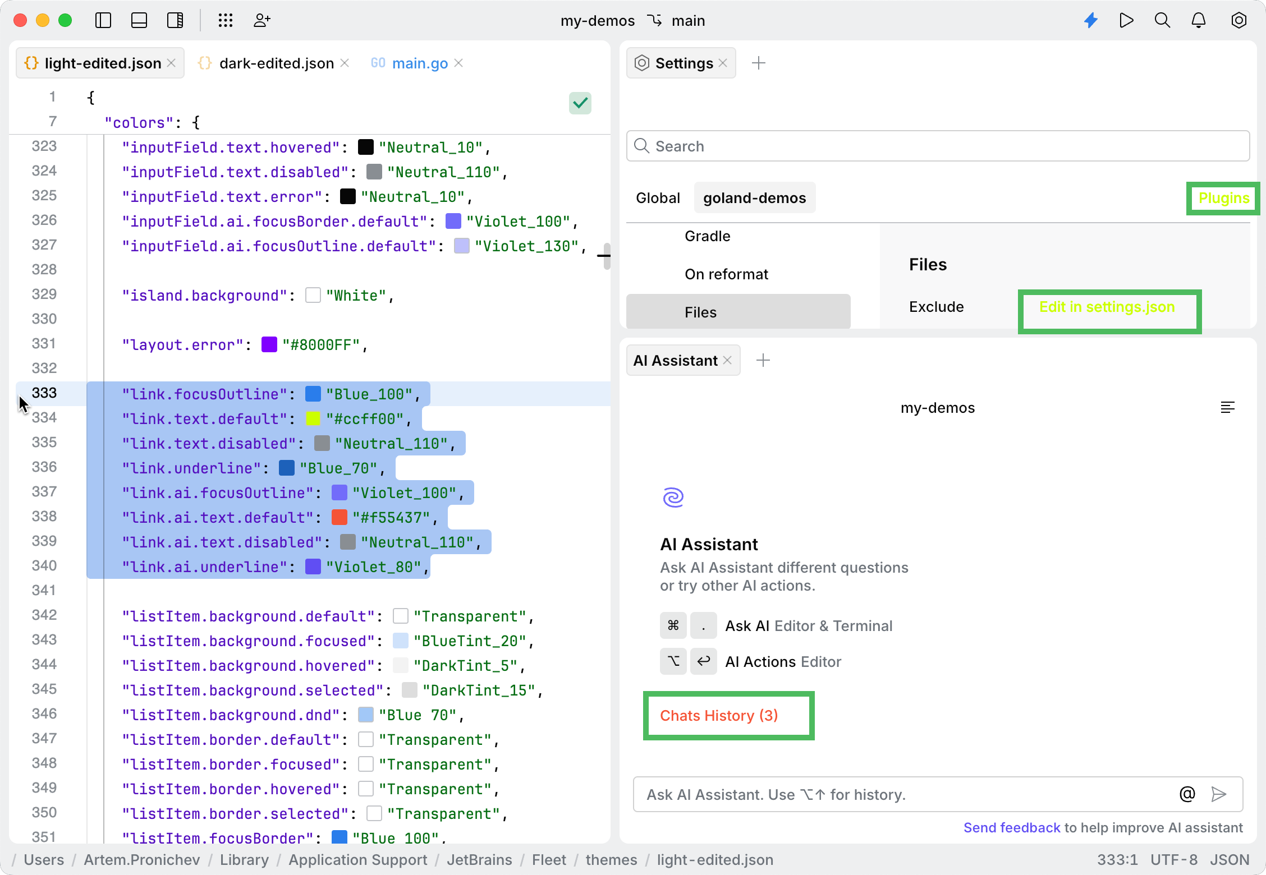
Task: Open AI Assistant chat list menu icon
Action: (x=1227, y=408)
